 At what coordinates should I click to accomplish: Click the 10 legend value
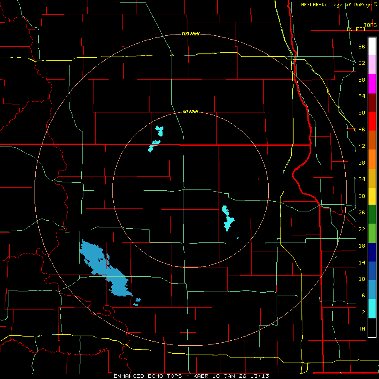(x=362, y=279)
